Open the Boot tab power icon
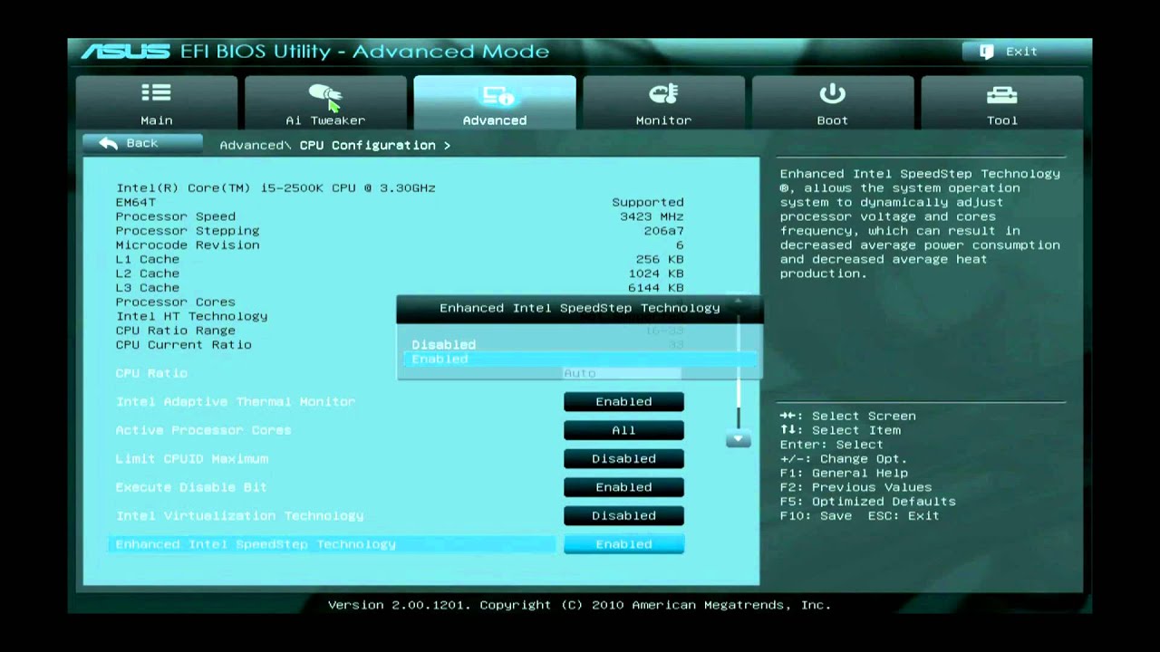 [832, 93]
